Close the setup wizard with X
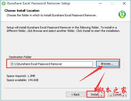The height and width of the screenshot is (101, 131). point(124,3)
